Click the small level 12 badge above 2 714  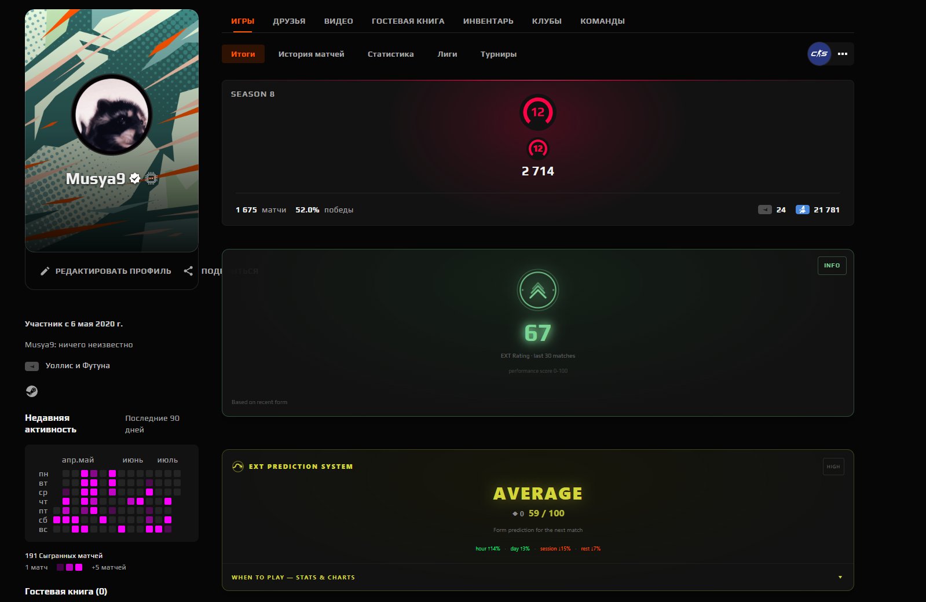click(x=538, y=149)
